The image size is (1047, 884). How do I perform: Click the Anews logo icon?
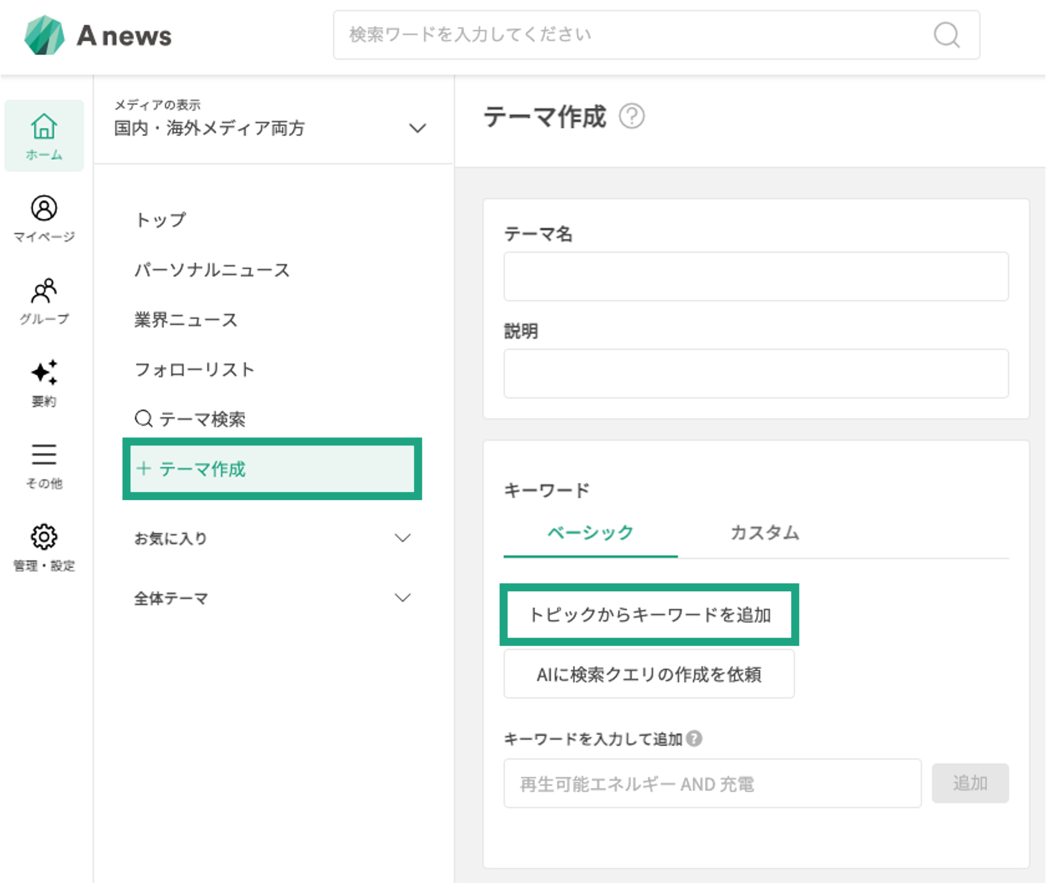44,36
